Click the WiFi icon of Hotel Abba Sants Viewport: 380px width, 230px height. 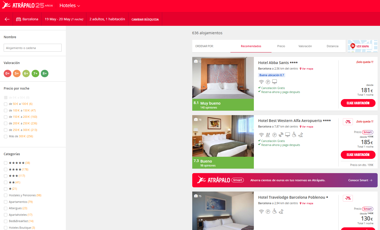(261, 82)
